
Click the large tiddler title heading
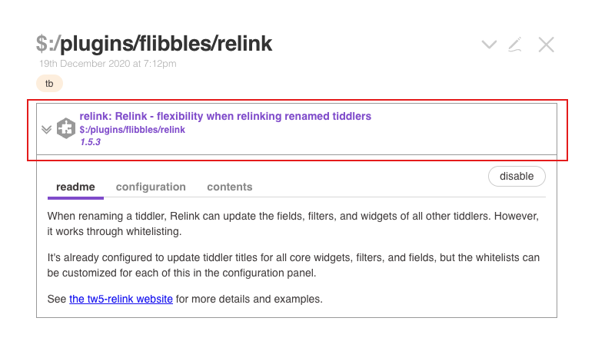click(x=154, y=43)
